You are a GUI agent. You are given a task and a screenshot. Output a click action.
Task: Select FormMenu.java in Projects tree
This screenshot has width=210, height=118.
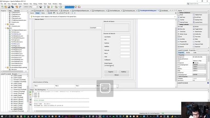(15, 44)
